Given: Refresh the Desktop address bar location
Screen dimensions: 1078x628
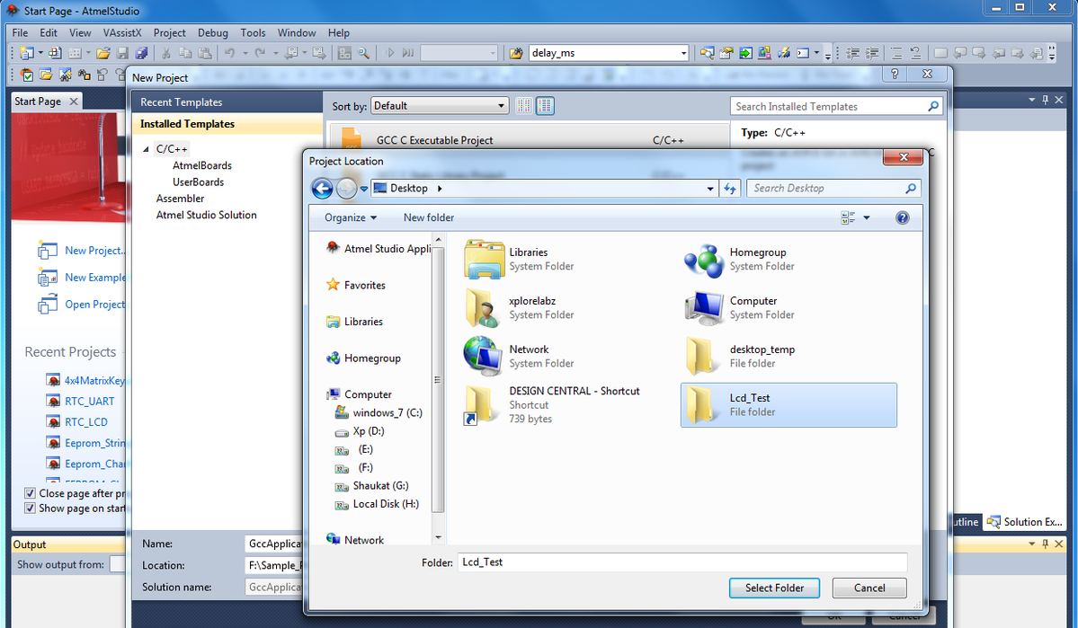Looking at the screenshot, I should (729, 189).
